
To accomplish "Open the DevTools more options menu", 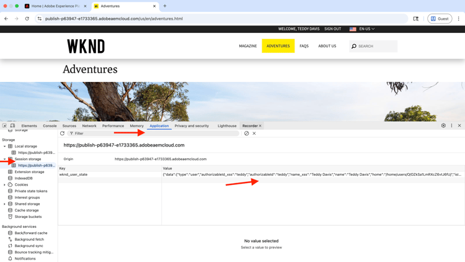I will click(451, 125).
